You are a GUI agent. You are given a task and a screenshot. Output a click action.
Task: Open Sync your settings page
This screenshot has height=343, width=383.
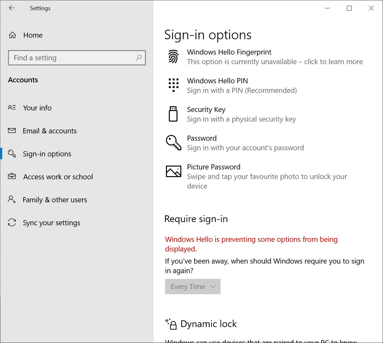tap(77, 223)
